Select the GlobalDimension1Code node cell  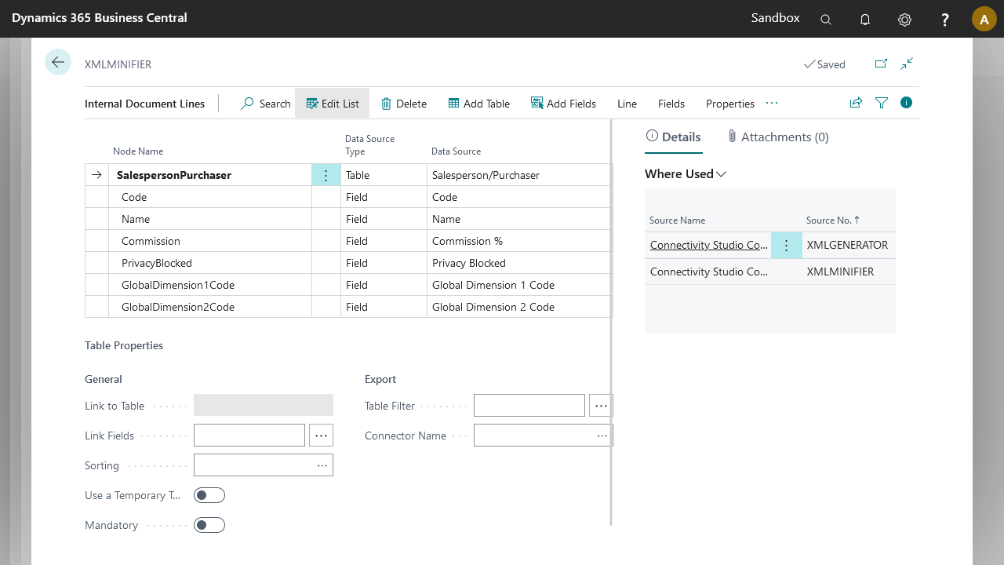point(210,285)
